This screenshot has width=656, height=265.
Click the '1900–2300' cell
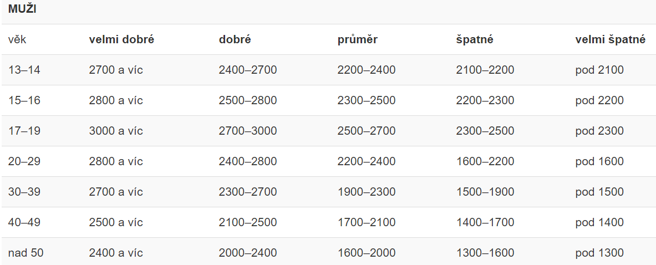click(x=366, y=192)
